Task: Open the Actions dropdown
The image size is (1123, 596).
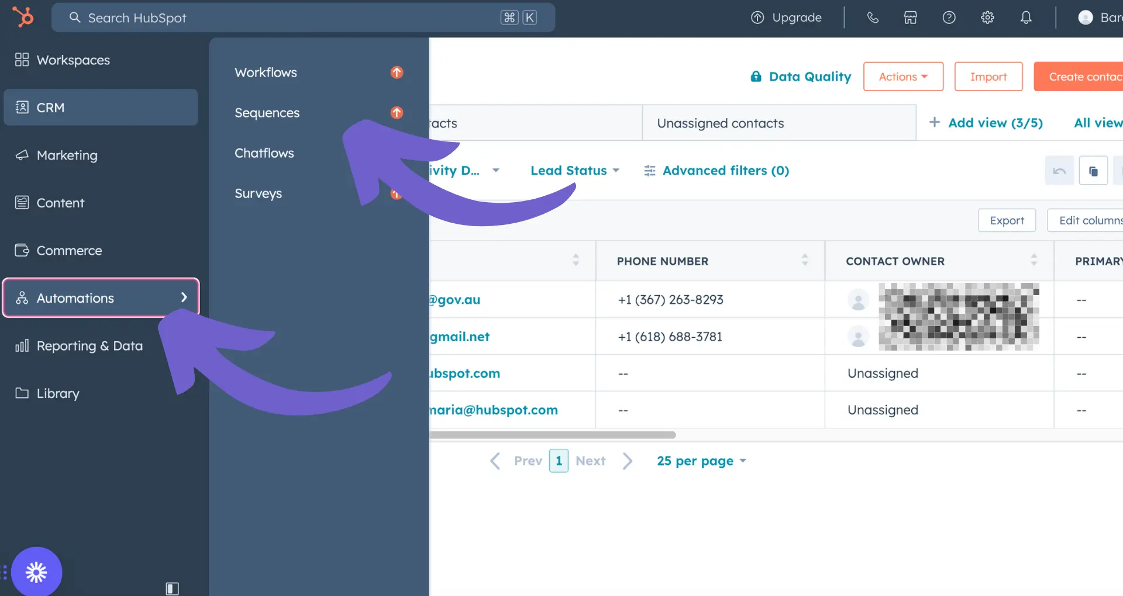Action: point(903,77)
